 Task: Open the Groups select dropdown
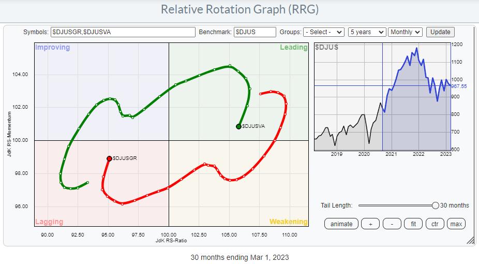[323, 32]
